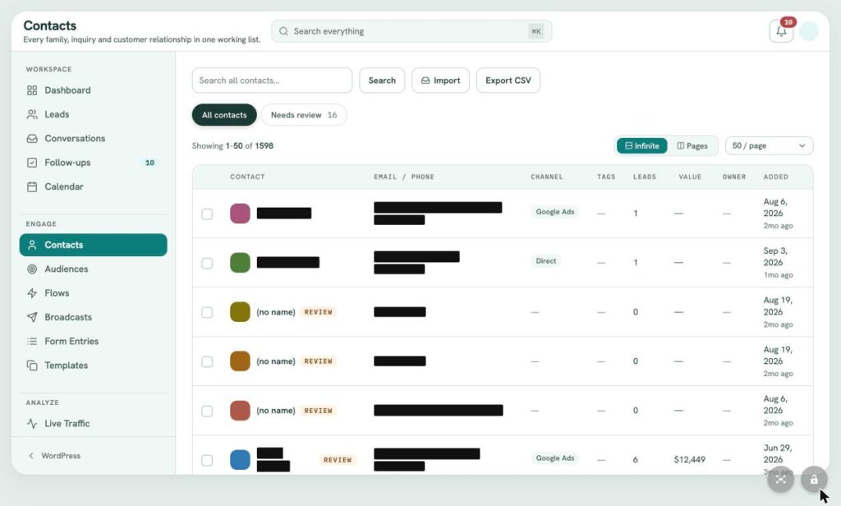Image resolution: width=841 pixels, height=506 pixels.
Task: Open Templates menu item
Action: click(x=94, y=366)
